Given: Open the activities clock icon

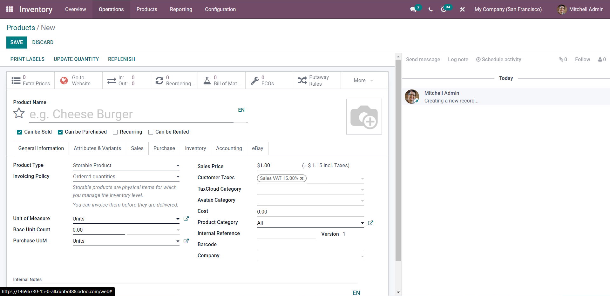Looking at the screenshot, I should 444,10.
